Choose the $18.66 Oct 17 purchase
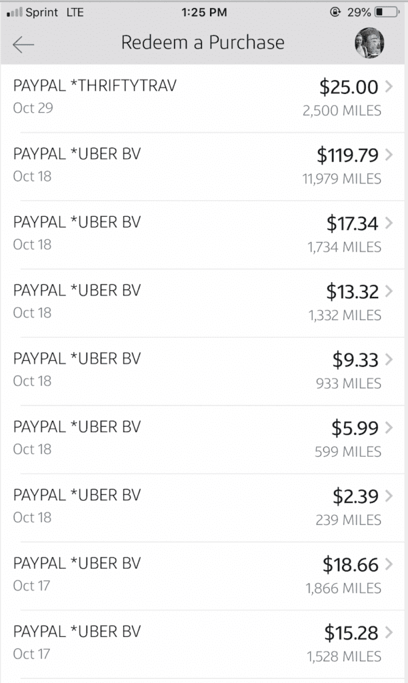 click(203, 576)
